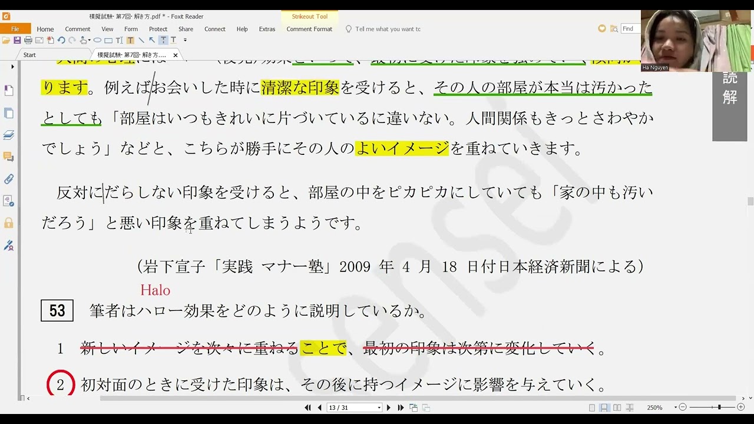Open the Extras ribbon tab

point(267,29)
